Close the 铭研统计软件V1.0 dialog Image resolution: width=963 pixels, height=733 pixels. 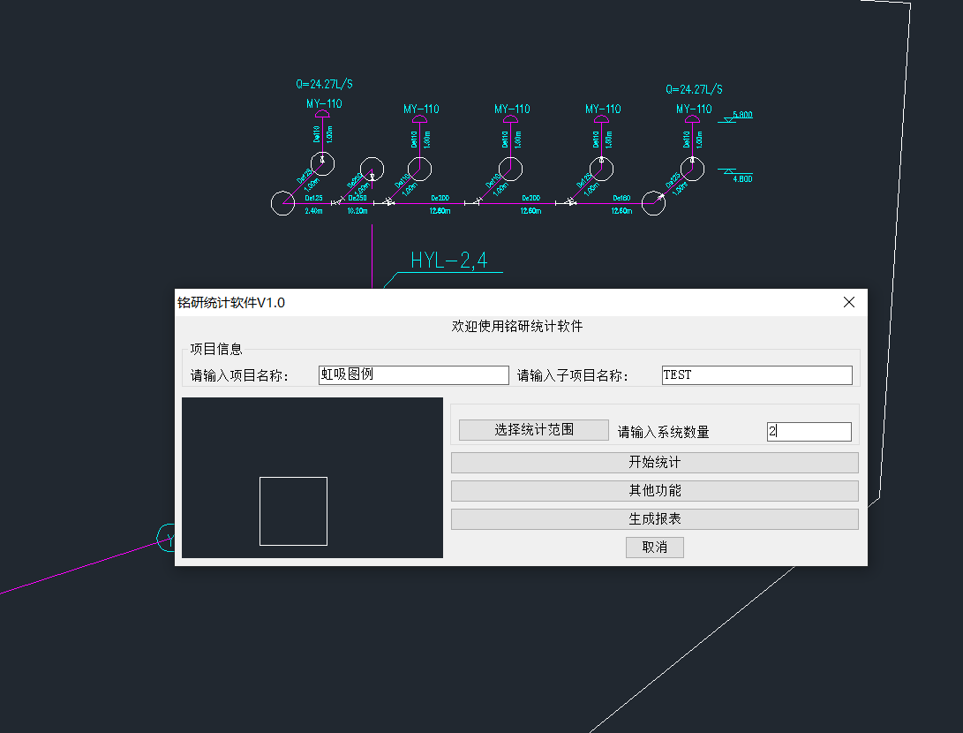click(x=849, y=302)
